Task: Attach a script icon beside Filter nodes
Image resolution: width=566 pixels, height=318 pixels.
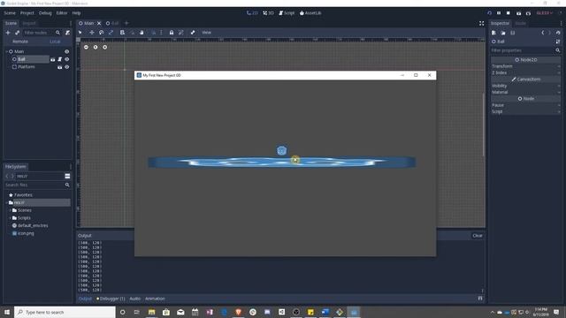Action: (67, 33)
